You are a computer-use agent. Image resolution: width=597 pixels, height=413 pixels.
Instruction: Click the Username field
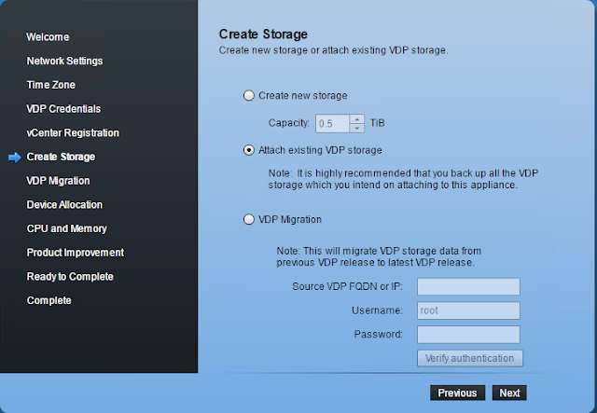[x=467, y=310]
